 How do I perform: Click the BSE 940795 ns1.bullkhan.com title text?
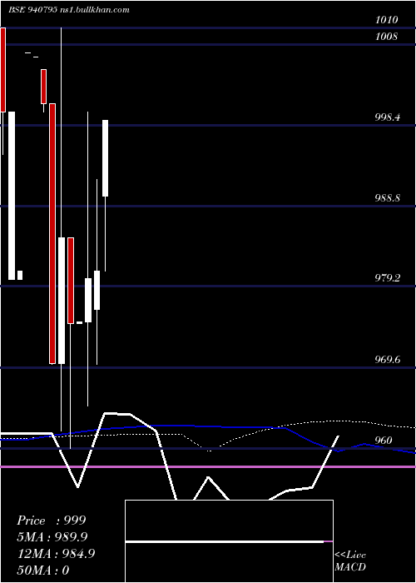tap(69, 10)
